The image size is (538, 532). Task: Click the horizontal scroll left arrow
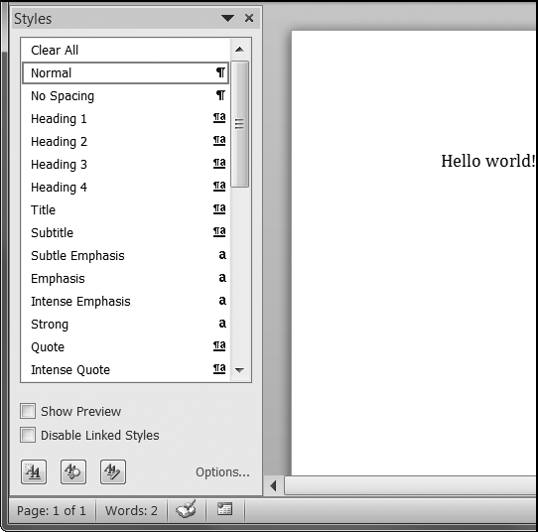[x=273, y=485]
